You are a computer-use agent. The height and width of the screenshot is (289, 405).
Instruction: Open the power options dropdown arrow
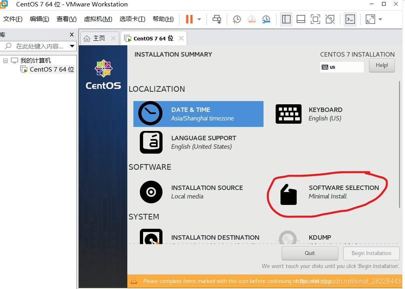[x=199, y=19]
